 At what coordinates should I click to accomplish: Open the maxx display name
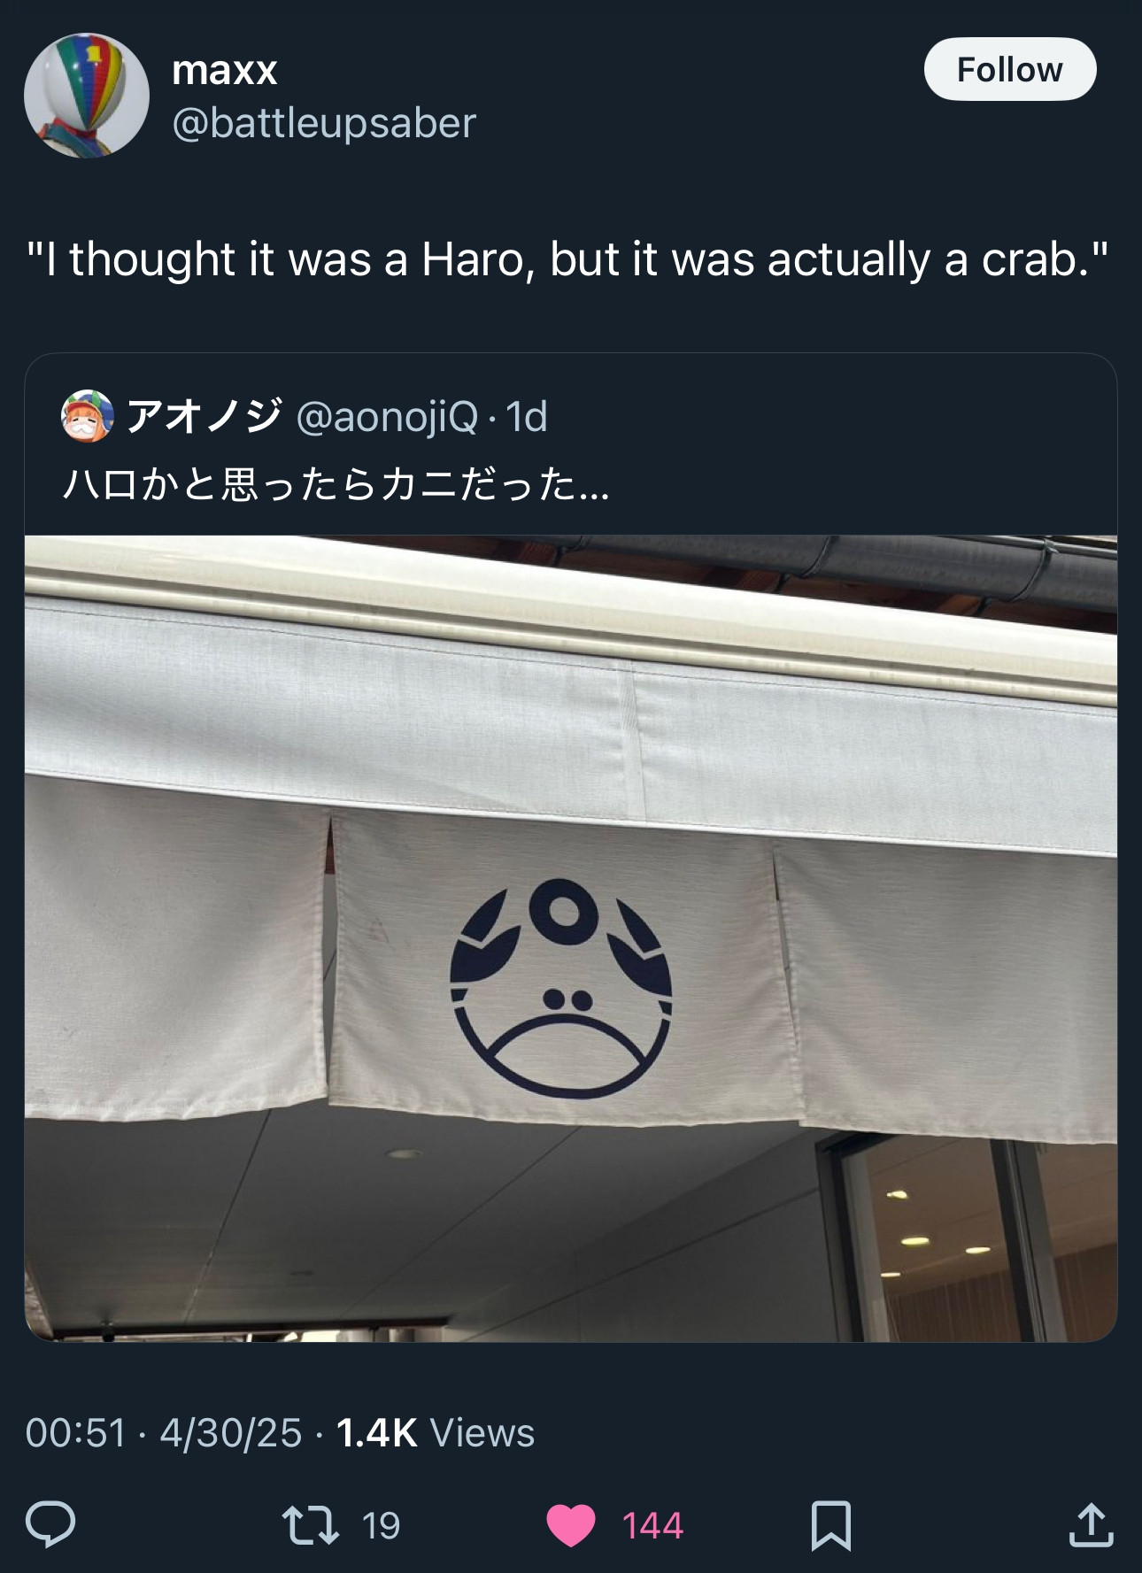point(225,70)
